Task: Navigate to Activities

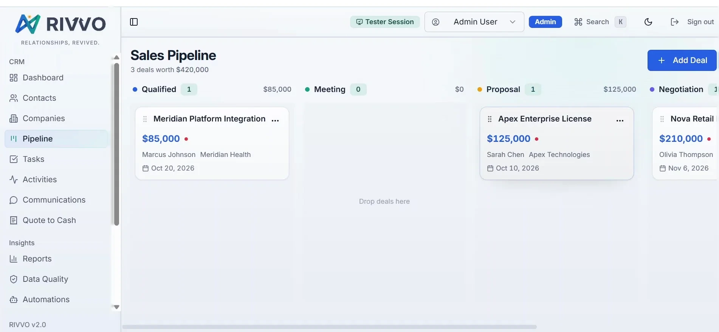Action: coord(56,180)
